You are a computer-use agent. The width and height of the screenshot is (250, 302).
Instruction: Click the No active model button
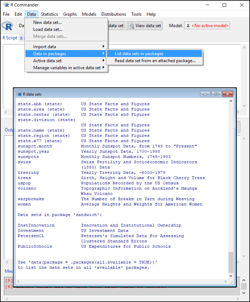(x=207, y=26)
